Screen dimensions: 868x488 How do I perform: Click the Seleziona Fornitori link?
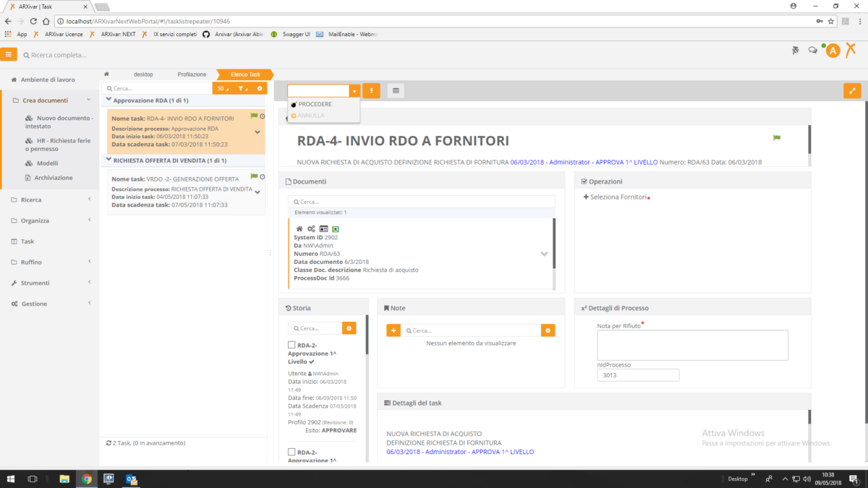[618, 197]
